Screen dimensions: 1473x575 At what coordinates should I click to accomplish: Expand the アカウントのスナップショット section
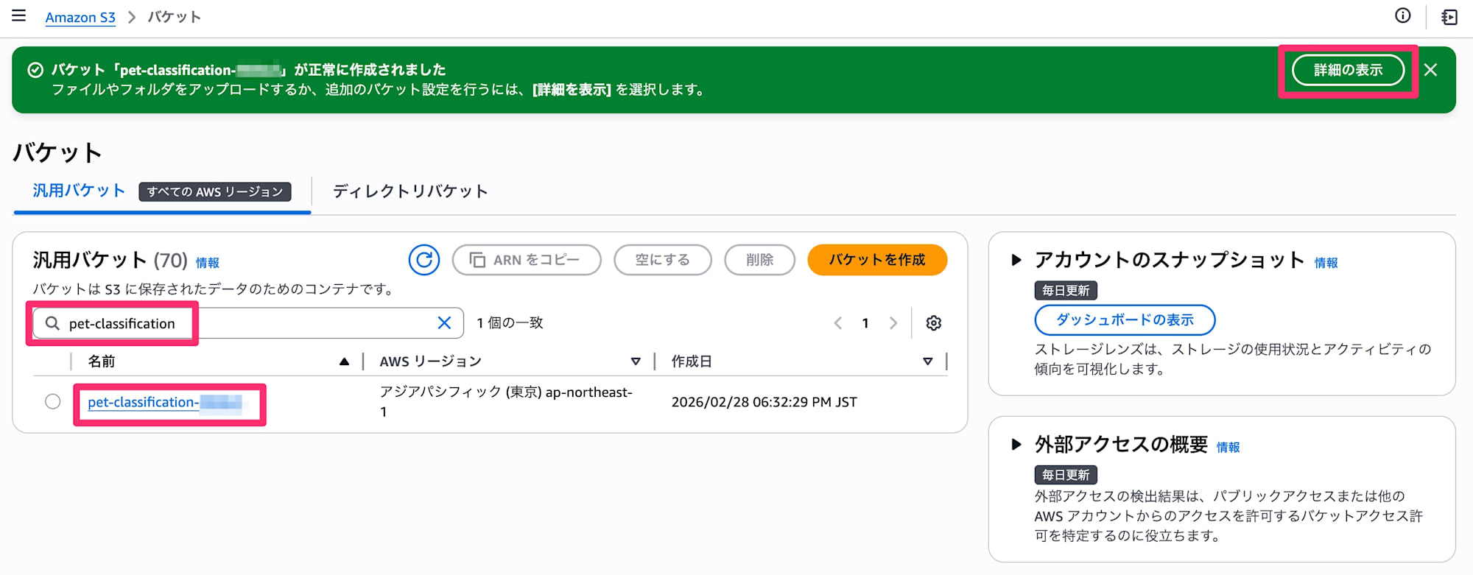click(1016, 260)
